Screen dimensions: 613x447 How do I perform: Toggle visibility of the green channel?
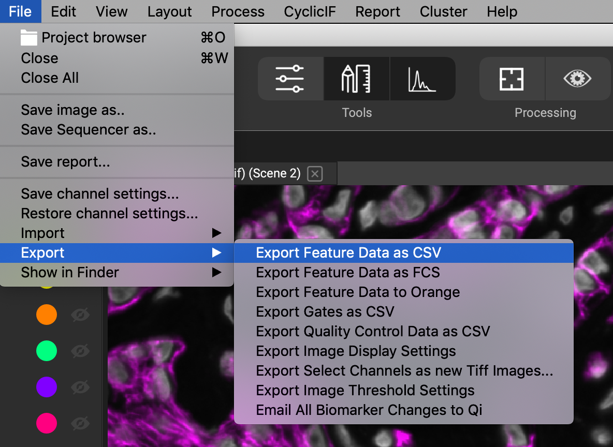tap(80, 351)
